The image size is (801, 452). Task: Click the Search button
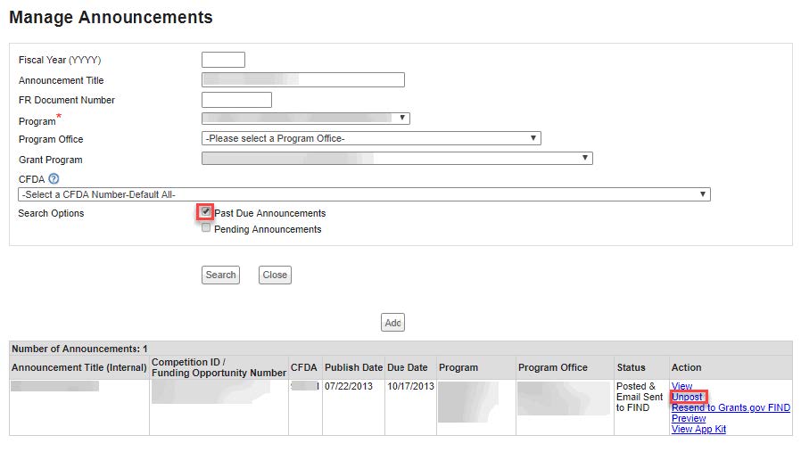220,275
